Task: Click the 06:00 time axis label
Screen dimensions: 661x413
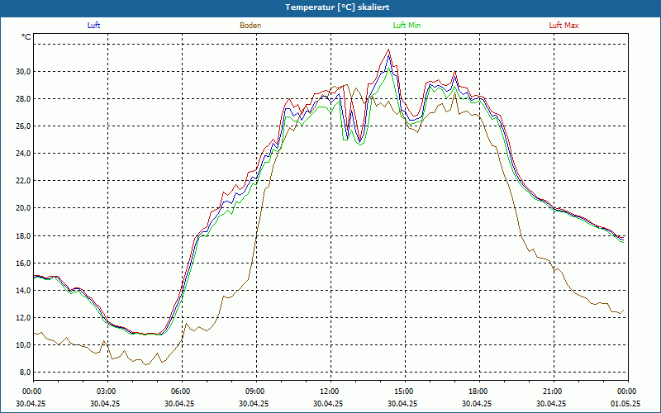Action: point(179,392)
